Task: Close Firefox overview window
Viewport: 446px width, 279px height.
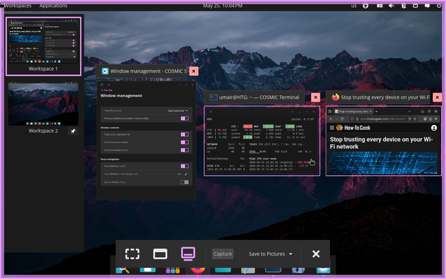Action: 437,97
